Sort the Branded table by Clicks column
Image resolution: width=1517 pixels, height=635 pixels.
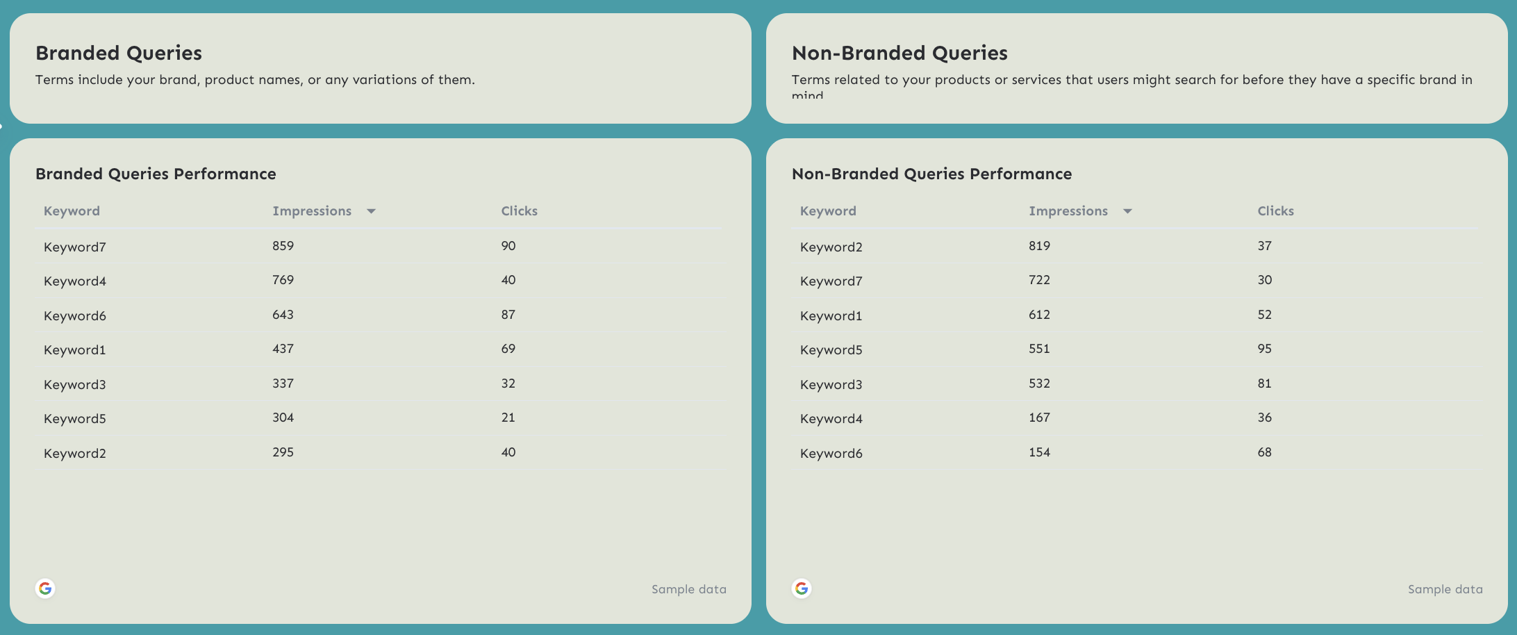[519, 211]
